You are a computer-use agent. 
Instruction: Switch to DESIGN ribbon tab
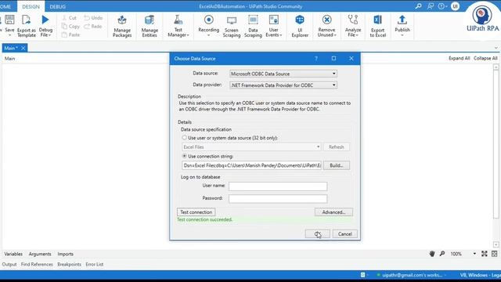pos(31,6)
